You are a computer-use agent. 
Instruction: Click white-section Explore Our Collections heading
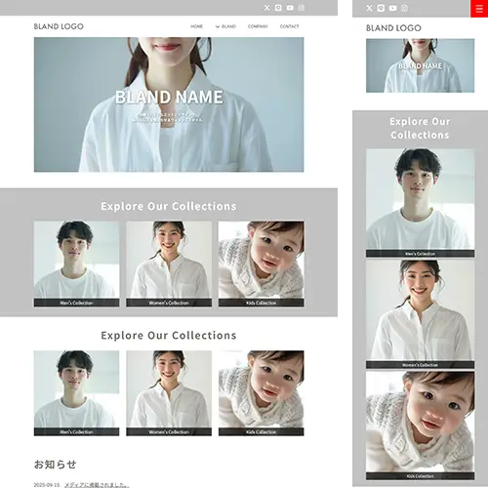(x=169, y=336)
